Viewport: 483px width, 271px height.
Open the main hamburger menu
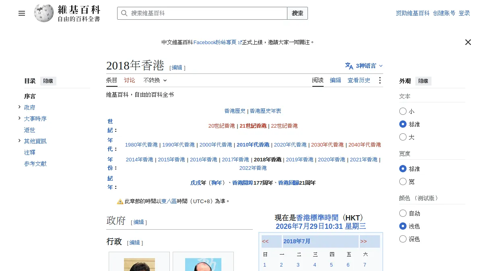[x=22, y=13]
